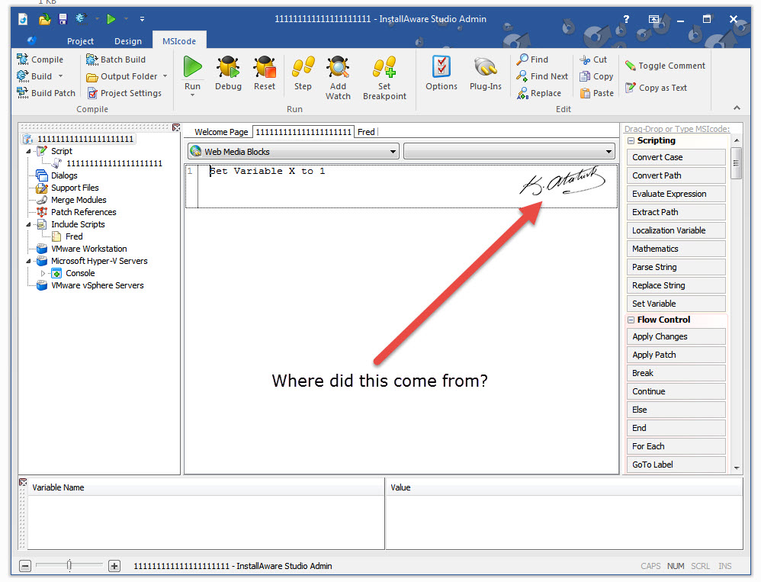Click the Apply Patch command button

tap(676, 355)
